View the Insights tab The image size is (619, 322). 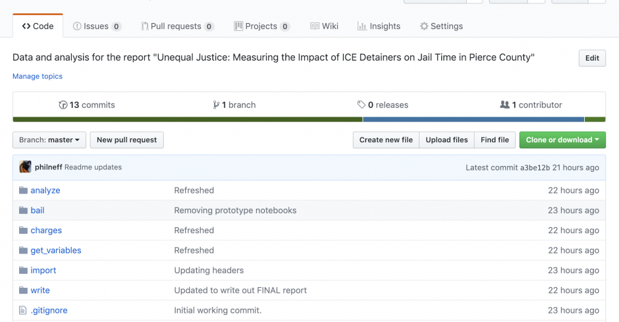click(x=379, y=26)
